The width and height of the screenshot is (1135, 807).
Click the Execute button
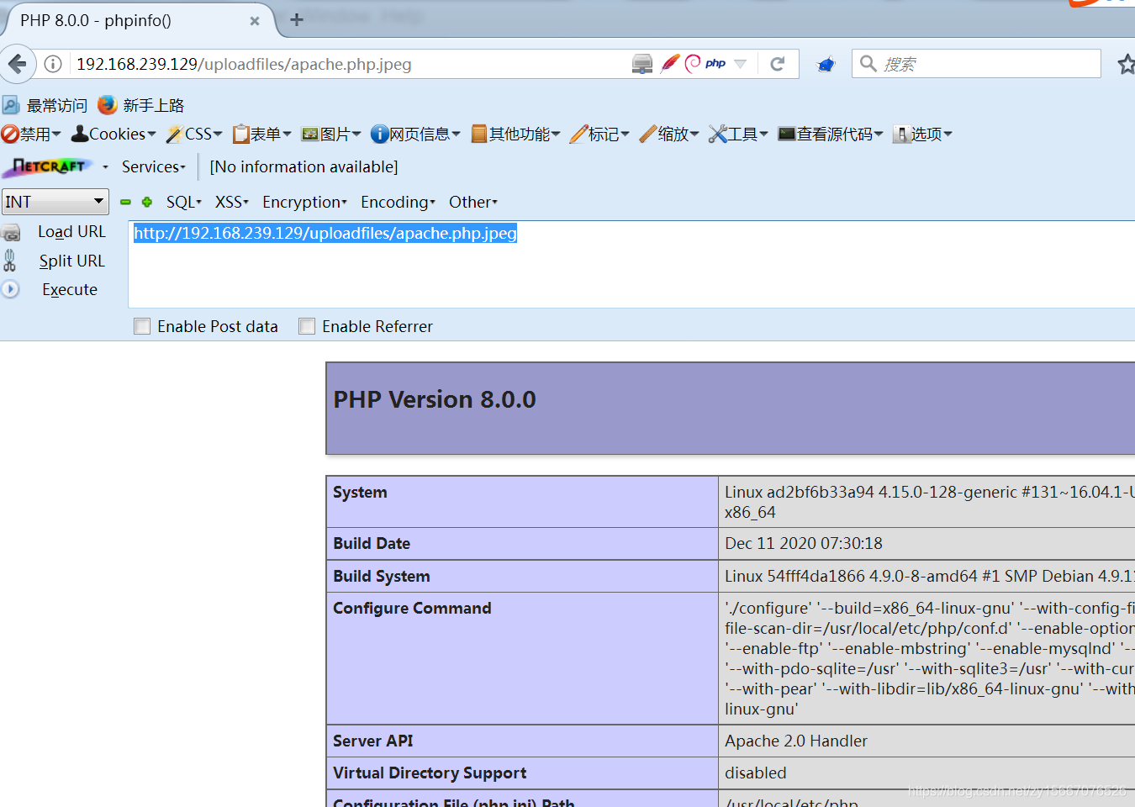(70, 289)
